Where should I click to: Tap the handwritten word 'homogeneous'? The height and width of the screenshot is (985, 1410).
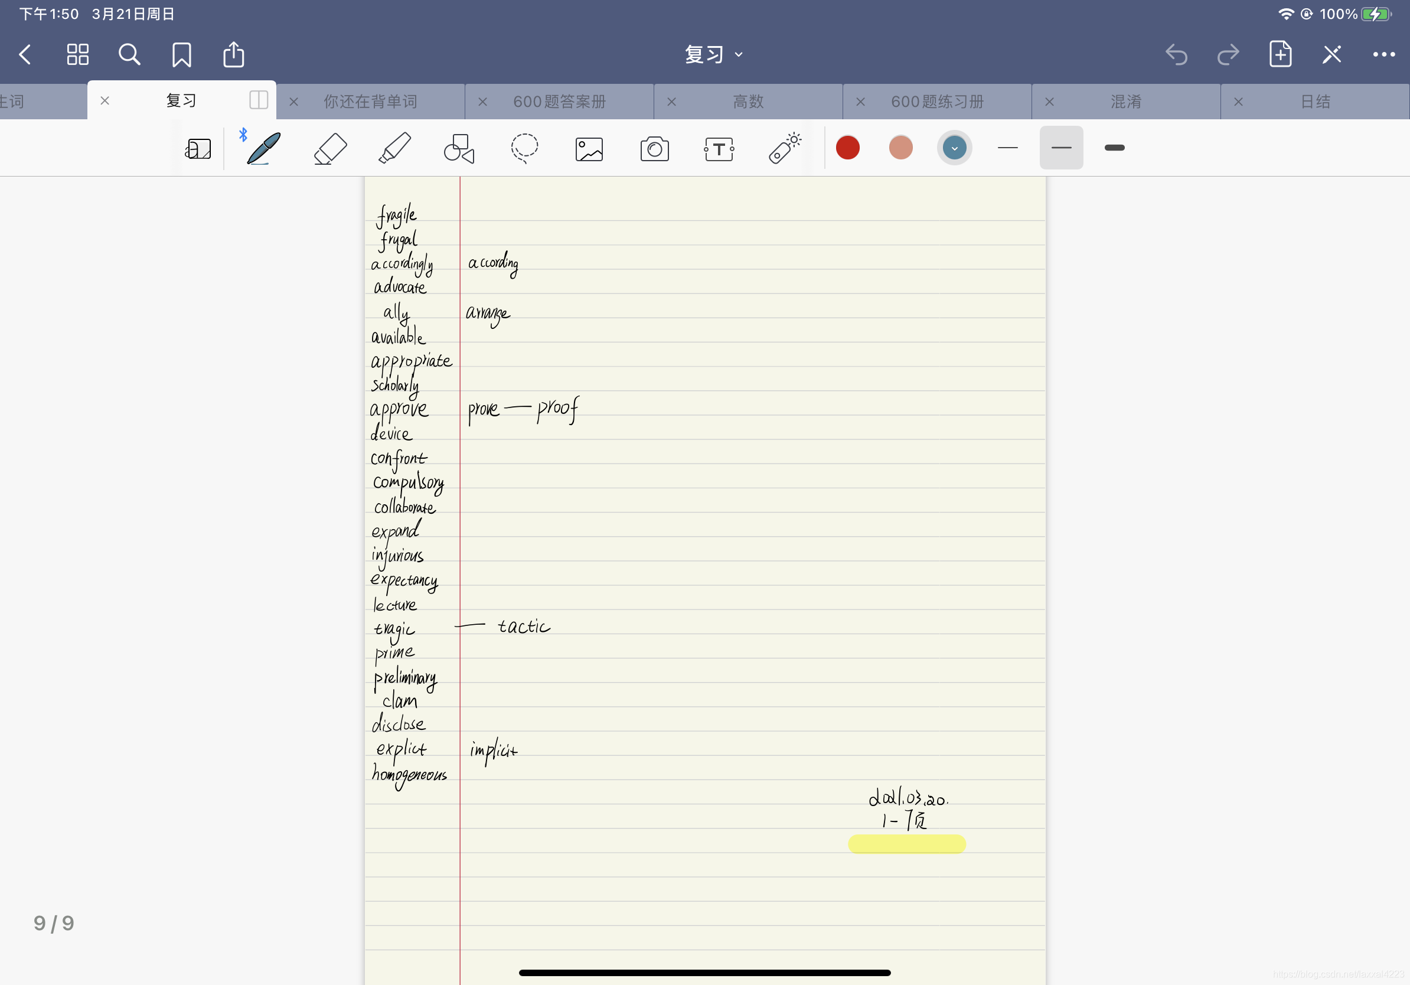(409, 775)
